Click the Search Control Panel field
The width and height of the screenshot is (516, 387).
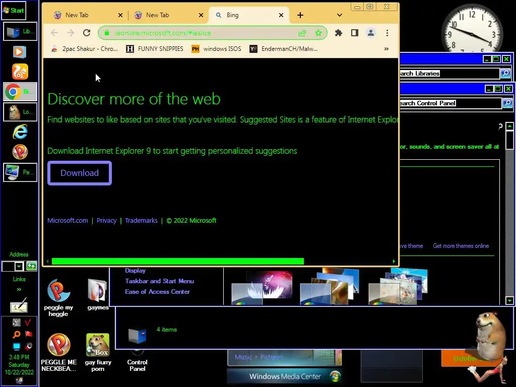pyautogui.click(x=450, y=103)
